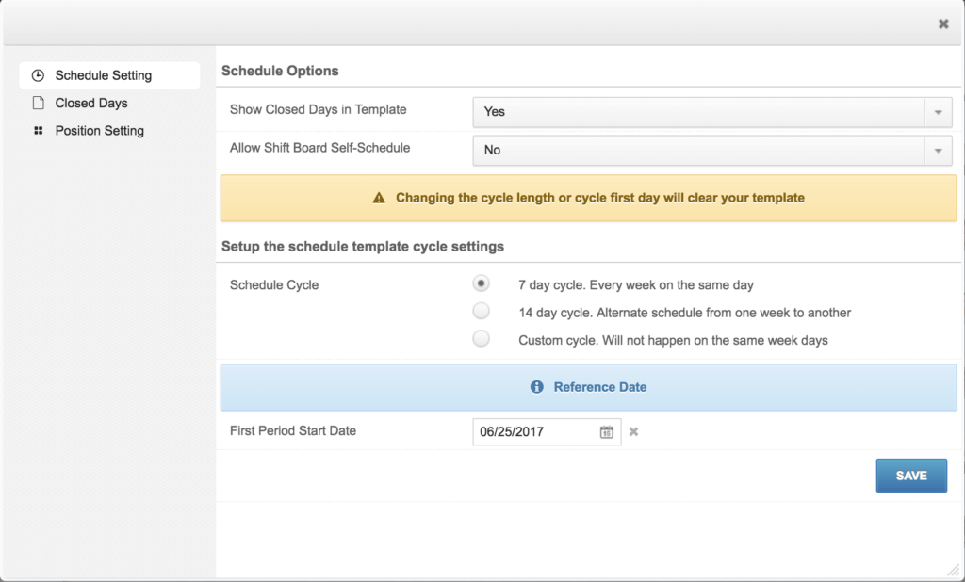
Task: Click the 'Show Closed Days in Template' label
Action: pos(319,109)
